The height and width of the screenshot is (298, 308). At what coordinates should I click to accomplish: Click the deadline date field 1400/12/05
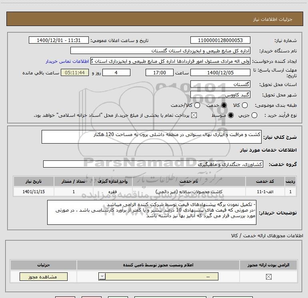point(220,72)
